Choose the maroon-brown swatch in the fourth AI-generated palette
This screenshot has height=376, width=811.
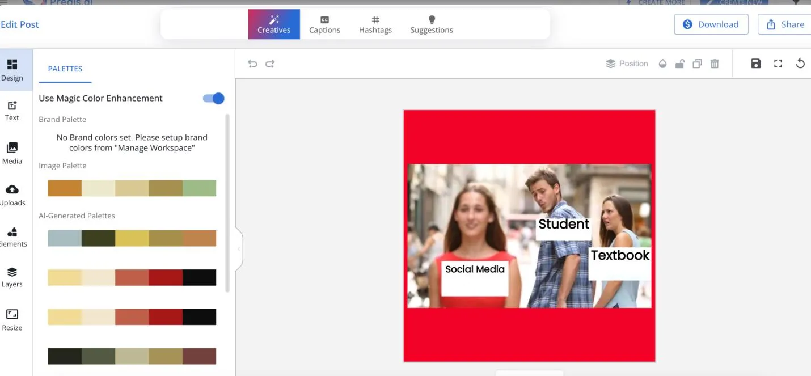(200, 356)
